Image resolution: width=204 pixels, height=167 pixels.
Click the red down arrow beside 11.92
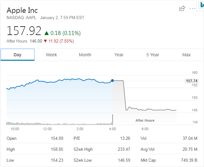pyautogui.click(x=45, y=41)
